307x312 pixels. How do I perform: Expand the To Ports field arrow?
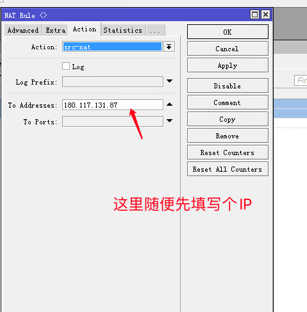coord(169,121)
